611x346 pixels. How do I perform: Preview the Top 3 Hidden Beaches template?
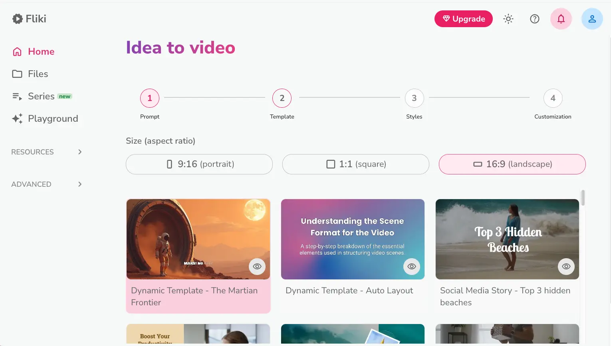pyautogui.click(x=566, y=266)
